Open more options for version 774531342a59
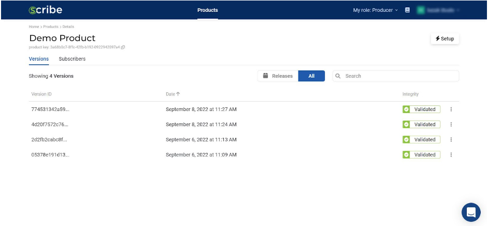Image resolution: width=488 pixels, height=226 pixels. (x=451, y=109)
